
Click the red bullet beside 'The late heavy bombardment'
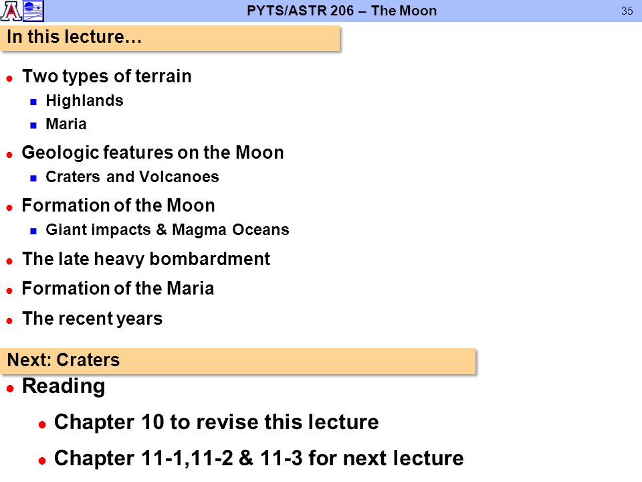coord(9,261)
